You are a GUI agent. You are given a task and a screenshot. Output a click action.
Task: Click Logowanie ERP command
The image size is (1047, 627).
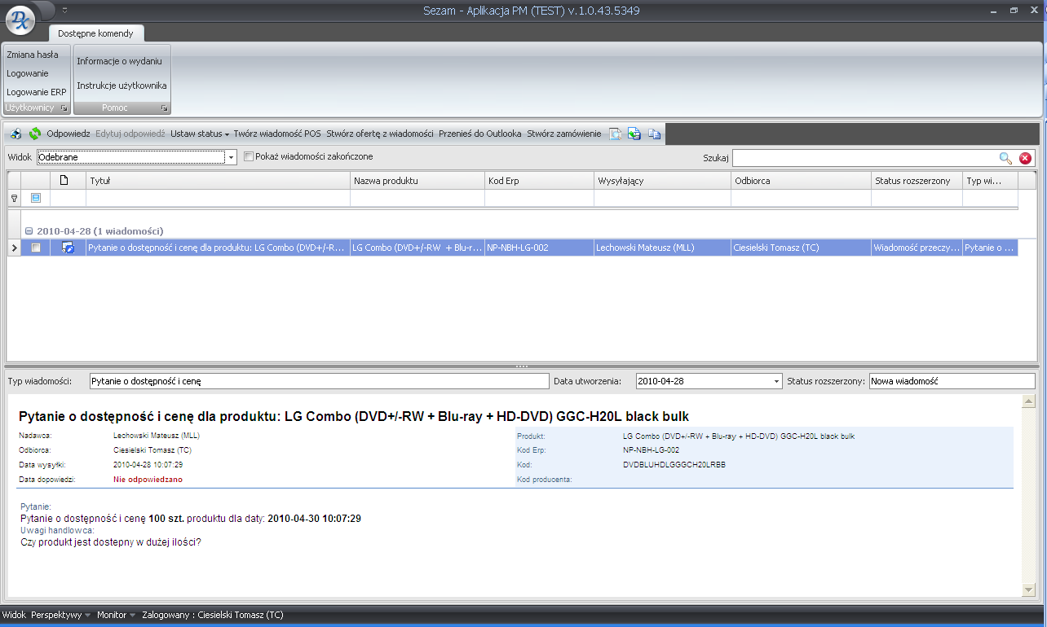[x=37, y=92]
